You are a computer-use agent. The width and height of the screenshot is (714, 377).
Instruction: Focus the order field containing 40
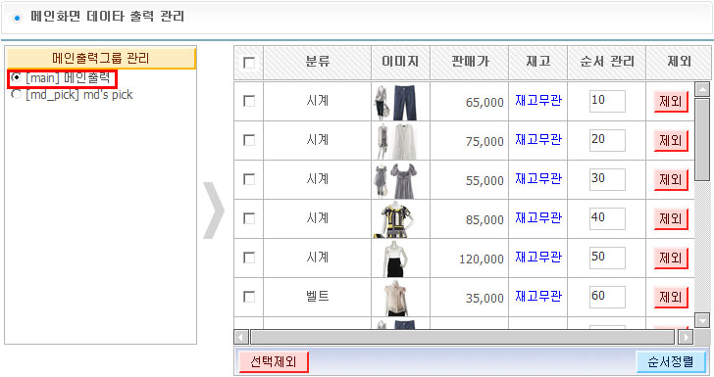[x=607, y=218]
